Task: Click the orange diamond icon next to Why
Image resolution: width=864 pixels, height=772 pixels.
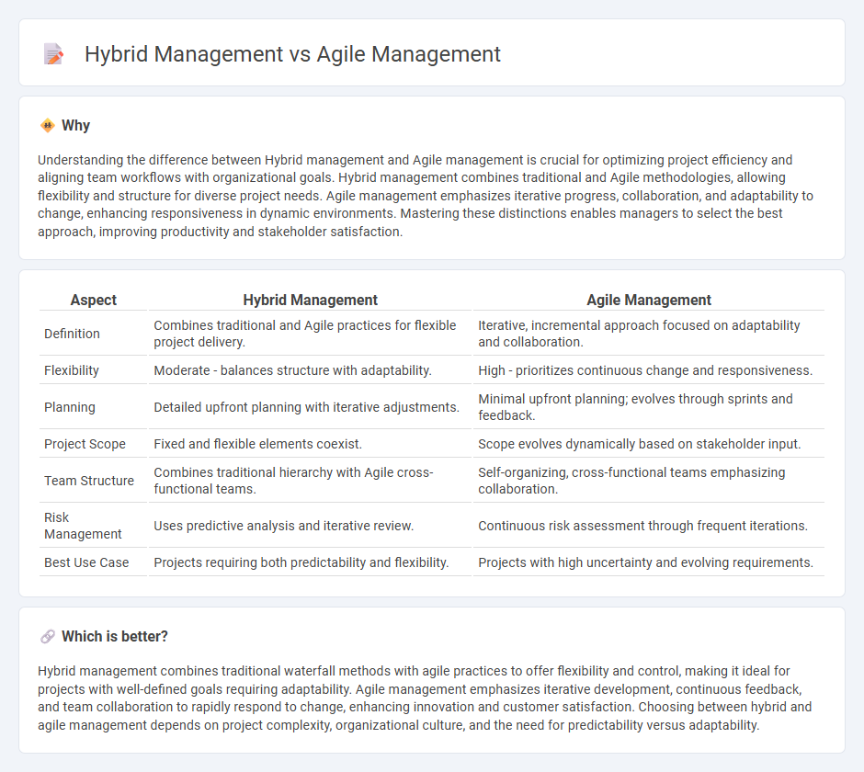Action: [x=48, y=125]
